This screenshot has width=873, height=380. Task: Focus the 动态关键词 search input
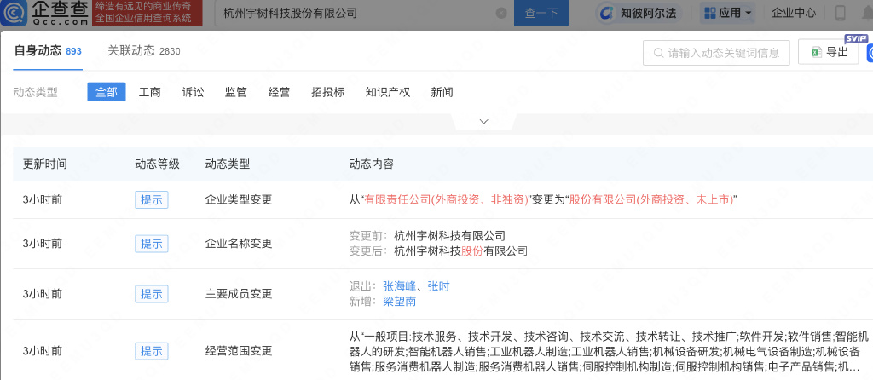pos(716,53)
